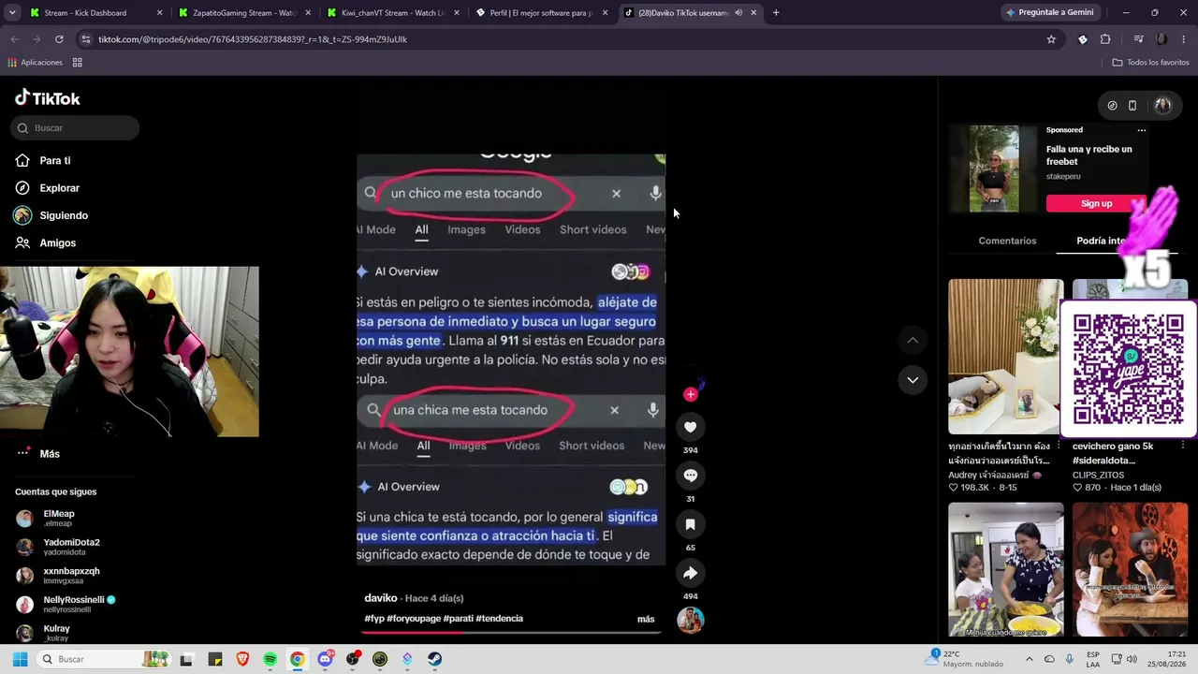This screenshot has height=674, width=1198.
Task: Open OBS Studio from the taskbar
Action: tap(352, 659)
